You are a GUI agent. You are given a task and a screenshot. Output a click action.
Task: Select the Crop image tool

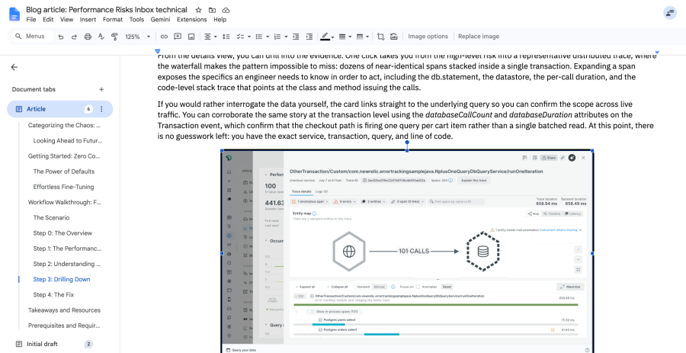380,37
